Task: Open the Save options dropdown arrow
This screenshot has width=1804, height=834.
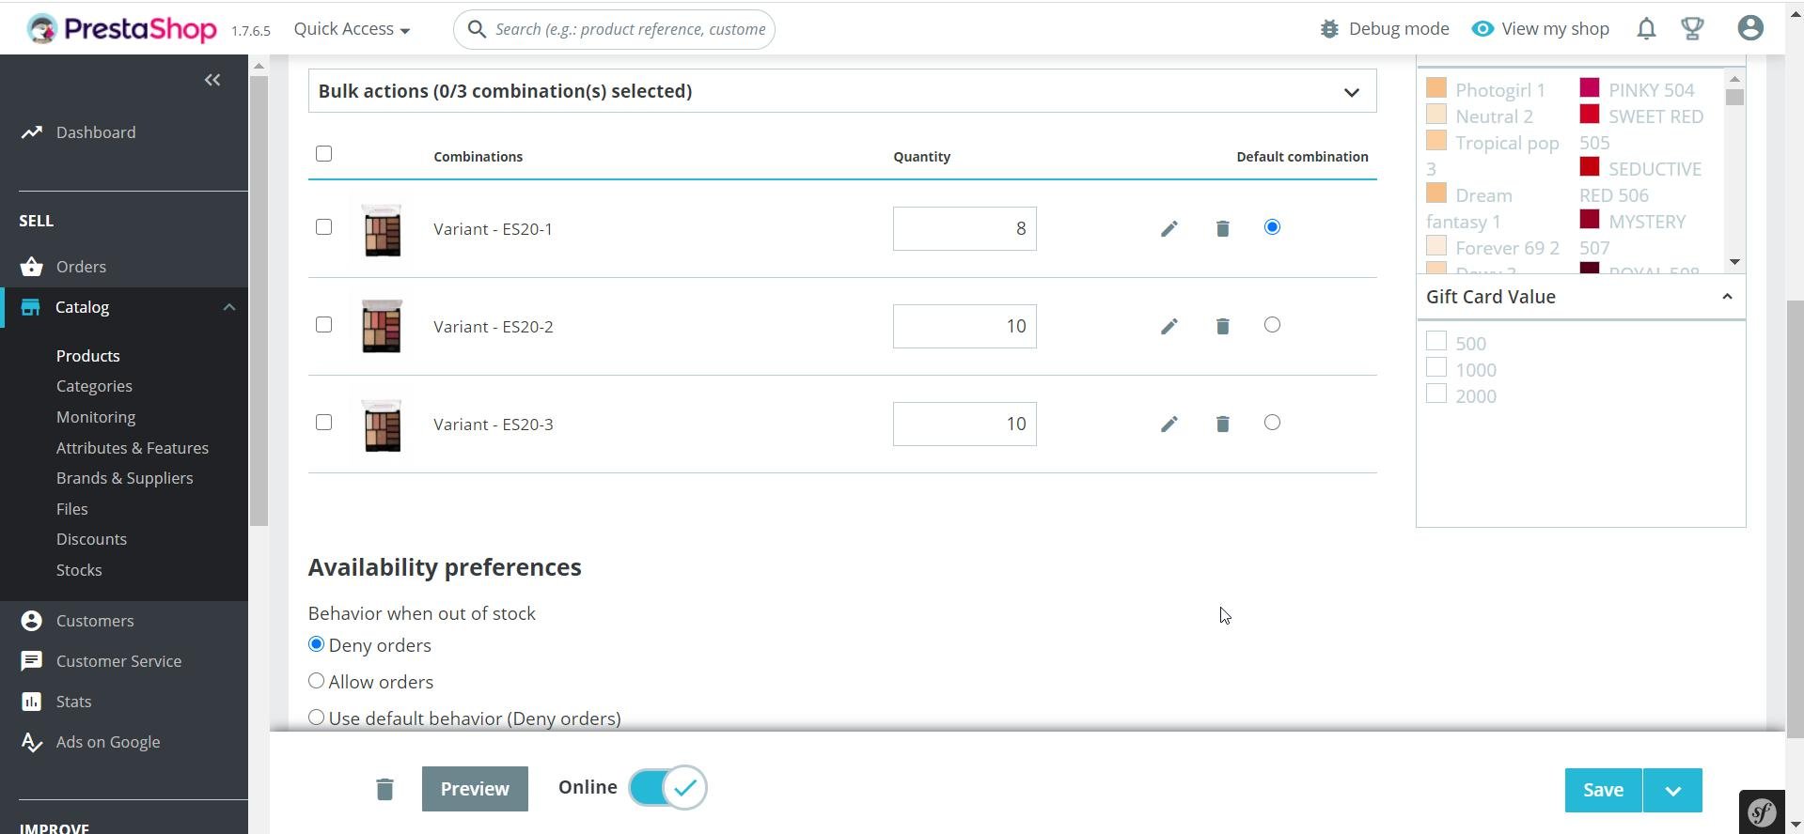Action: point(1672,791)
